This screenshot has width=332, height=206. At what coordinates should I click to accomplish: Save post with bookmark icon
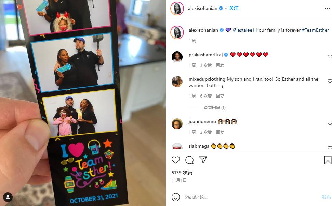click(x=328, y=160)
